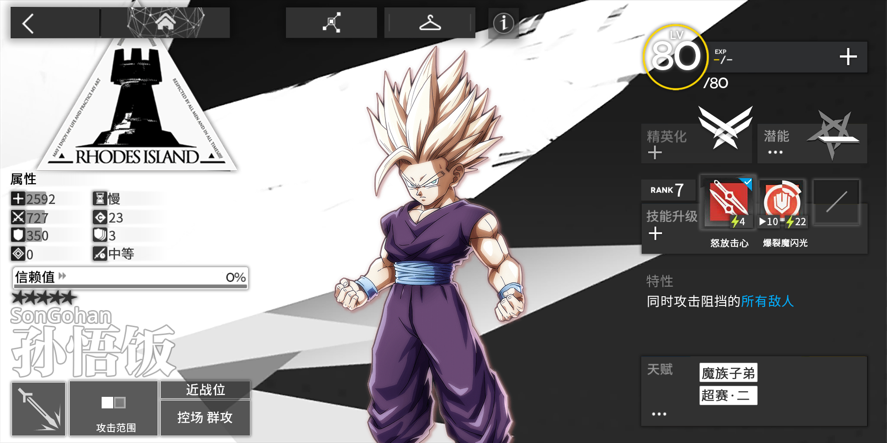887x443 pixels.
Task: Click the deployment cost stat icon
Action: tap(100, 217)
